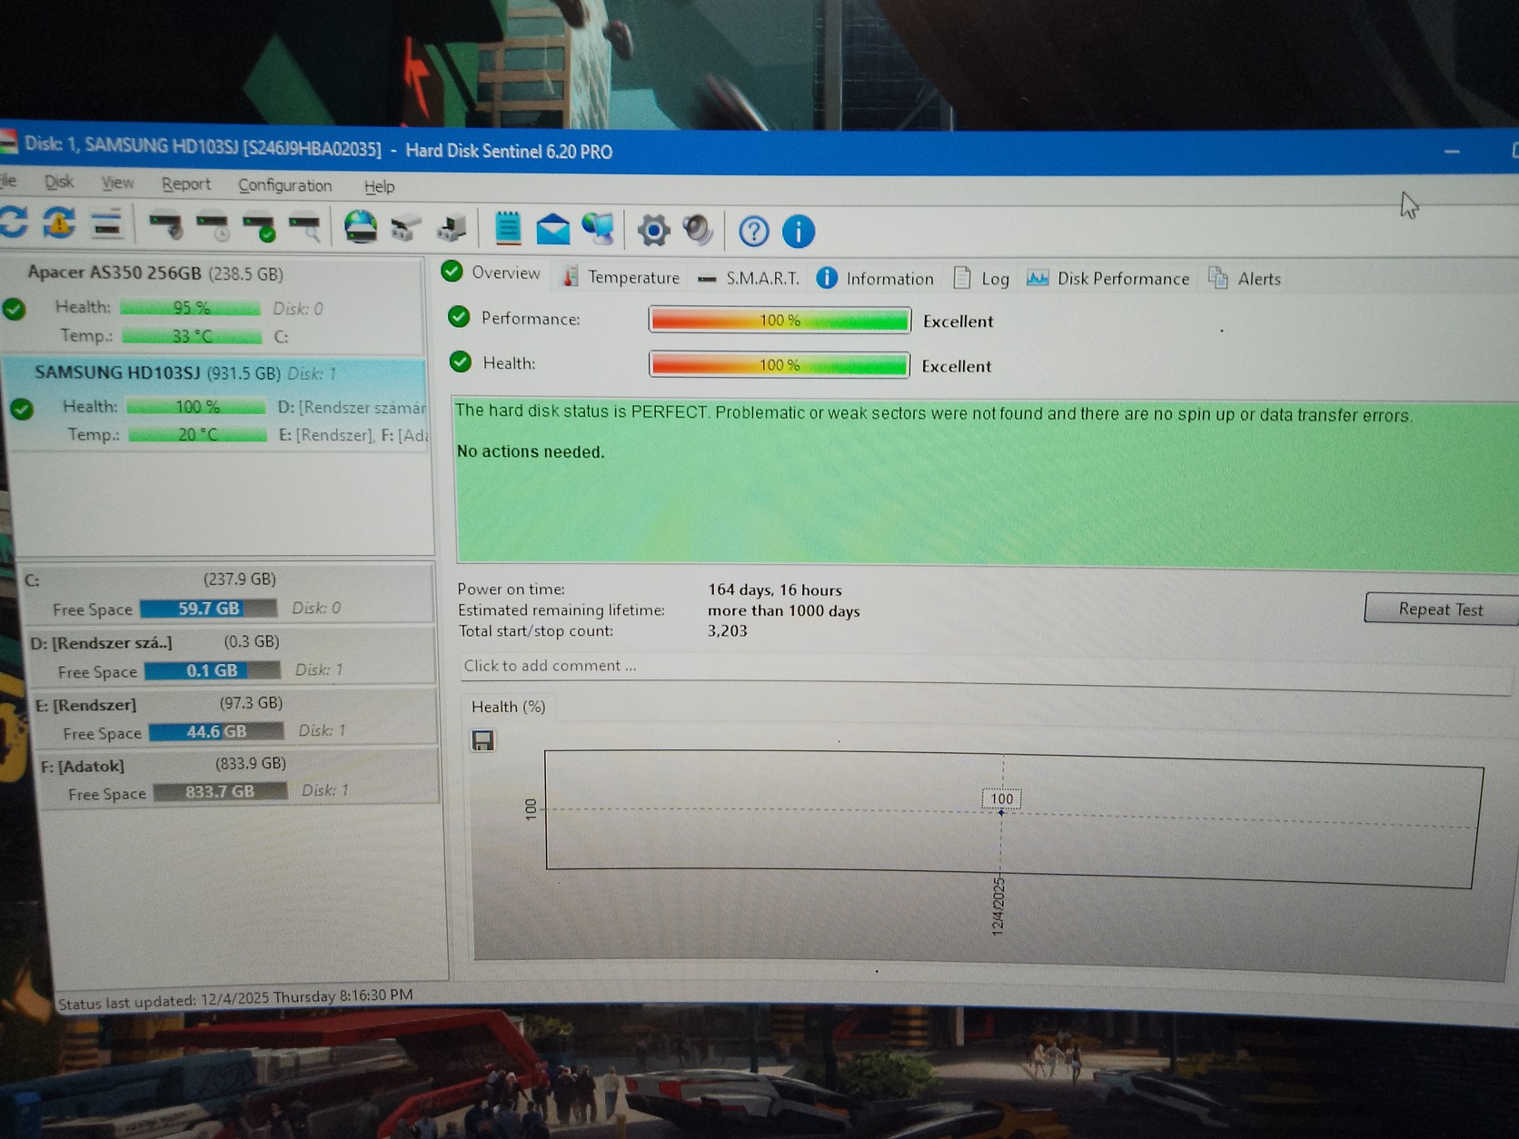Open the View menu
The image size is (1519, 1139).
[117, 183]
